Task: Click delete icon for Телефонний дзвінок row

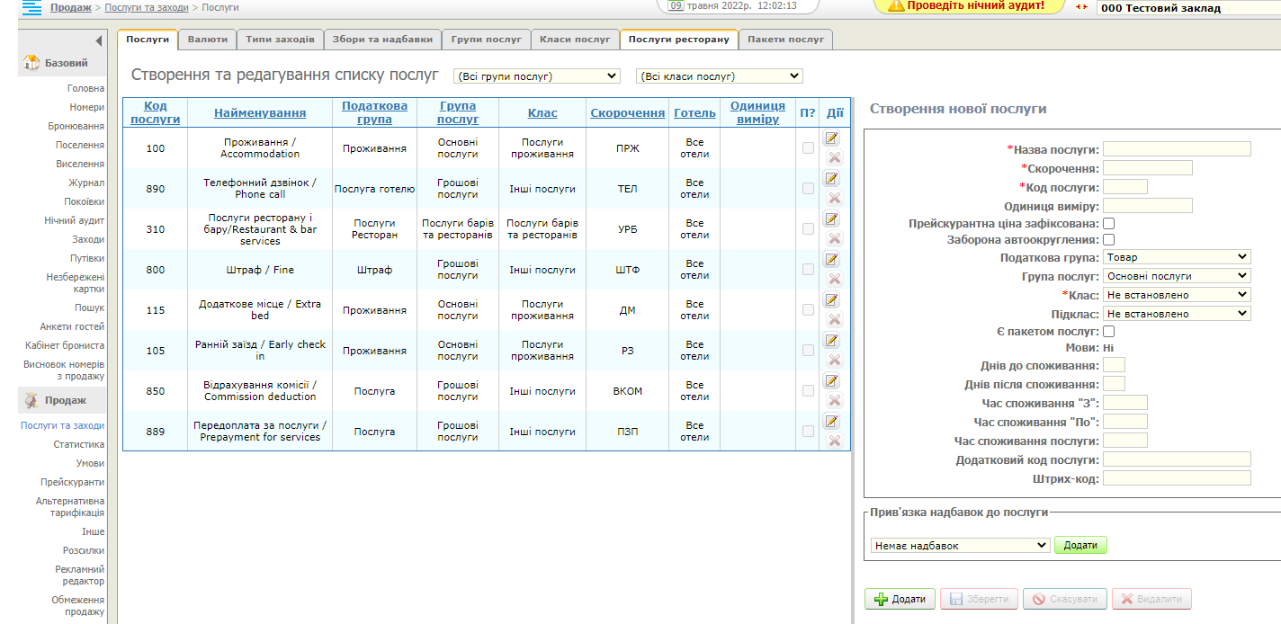Action: (834, 198)
